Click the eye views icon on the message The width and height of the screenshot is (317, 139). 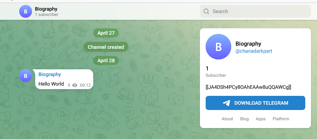pos(75,85)
